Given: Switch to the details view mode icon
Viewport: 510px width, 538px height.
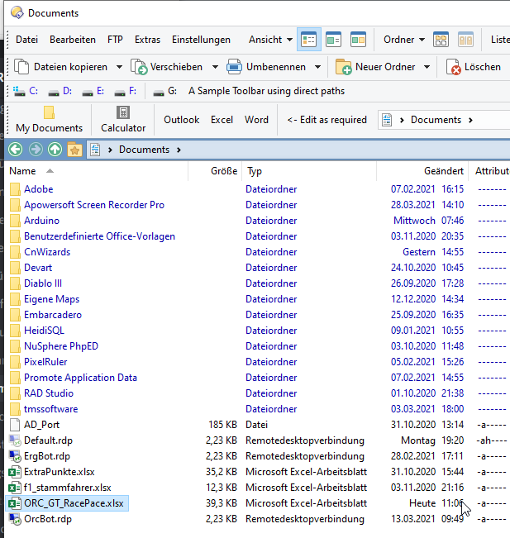Looking at the screenshot, I should coord(308,39).
